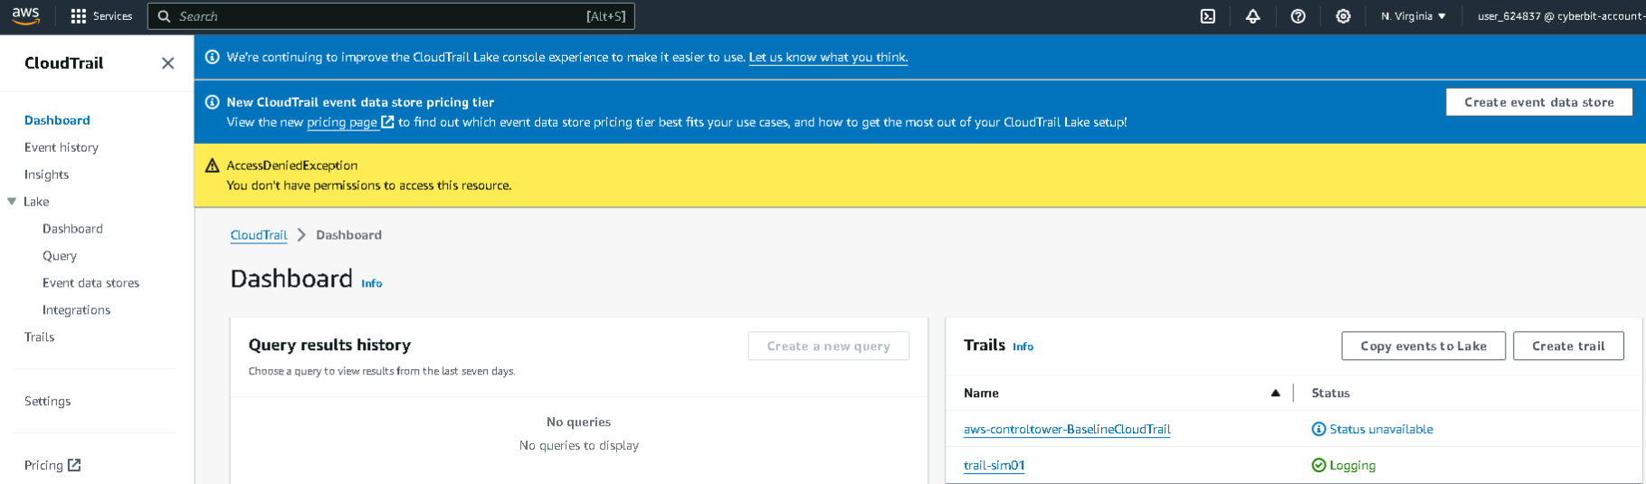
Task: Open the Pricing link in sidebar
Action: coord(43,465)
